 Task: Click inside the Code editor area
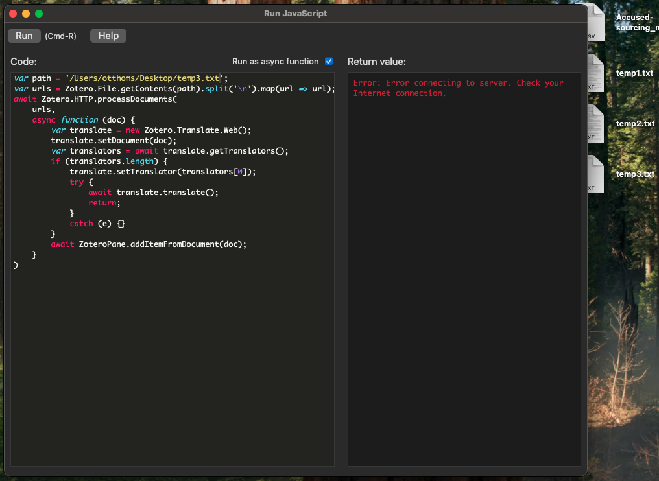[x=173, y=269]
